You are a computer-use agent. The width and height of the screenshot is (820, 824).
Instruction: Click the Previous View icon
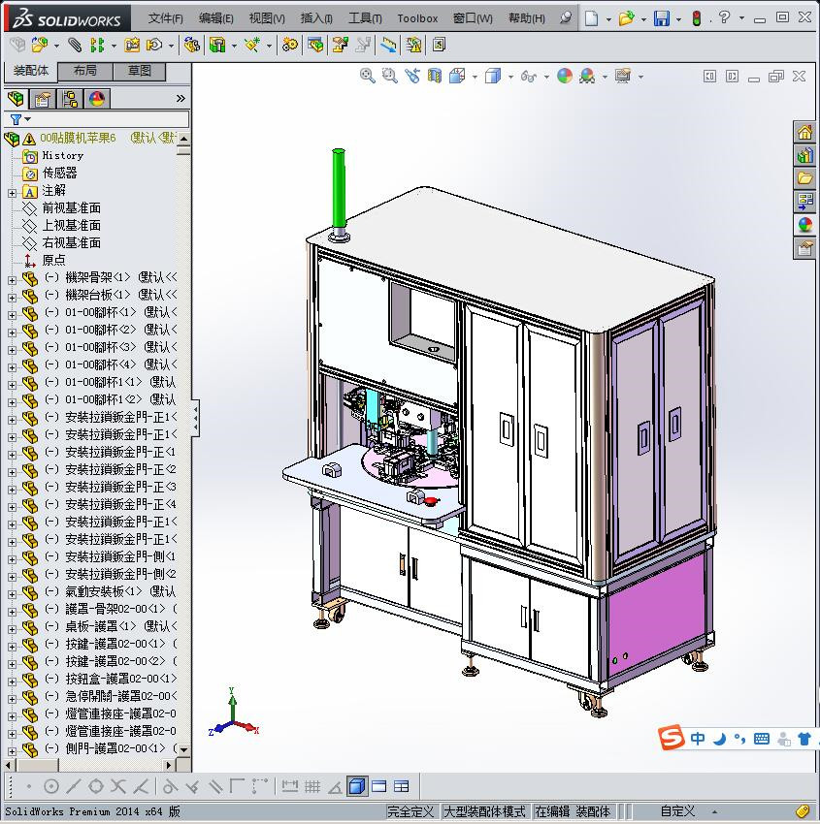pos(412,77)
